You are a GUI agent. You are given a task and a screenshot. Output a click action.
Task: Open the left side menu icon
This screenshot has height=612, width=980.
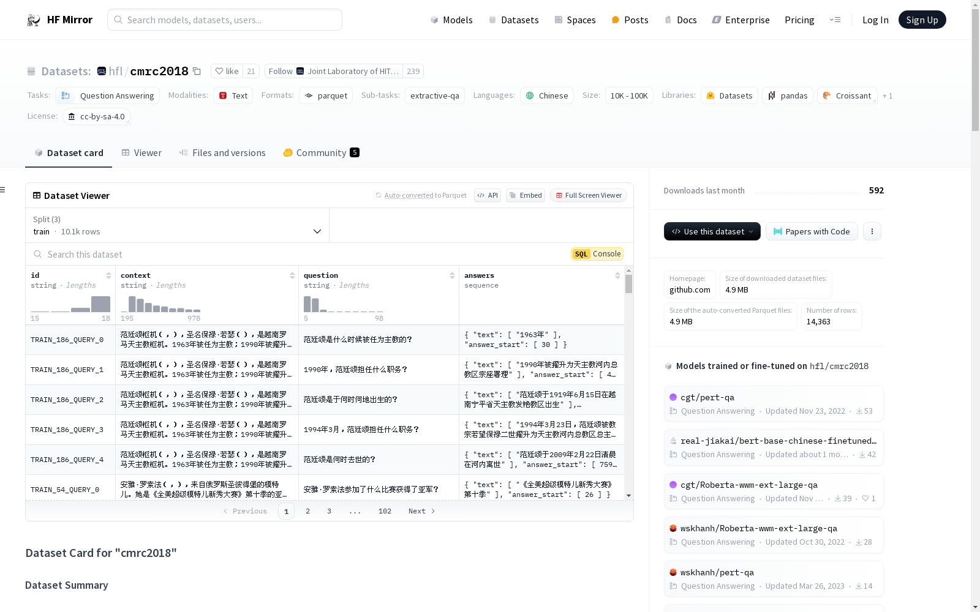click(3, 190)
